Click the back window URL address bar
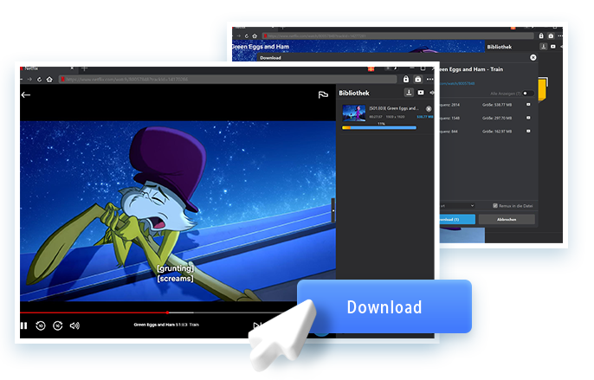This screenshot has width=594, height=380. 397,36
